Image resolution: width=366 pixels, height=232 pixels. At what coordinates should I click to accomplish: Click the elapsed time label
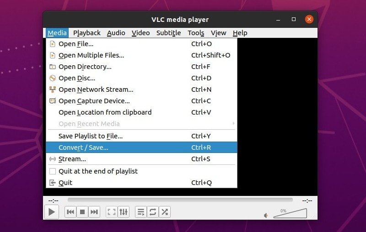pyautogui.click(x=53, y=200)
